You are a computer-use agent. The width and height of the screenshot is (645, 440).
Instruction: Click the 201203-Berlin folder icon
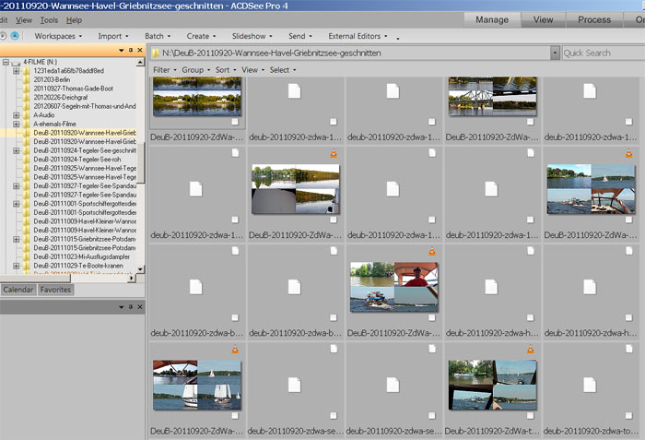tap(27, 79)
